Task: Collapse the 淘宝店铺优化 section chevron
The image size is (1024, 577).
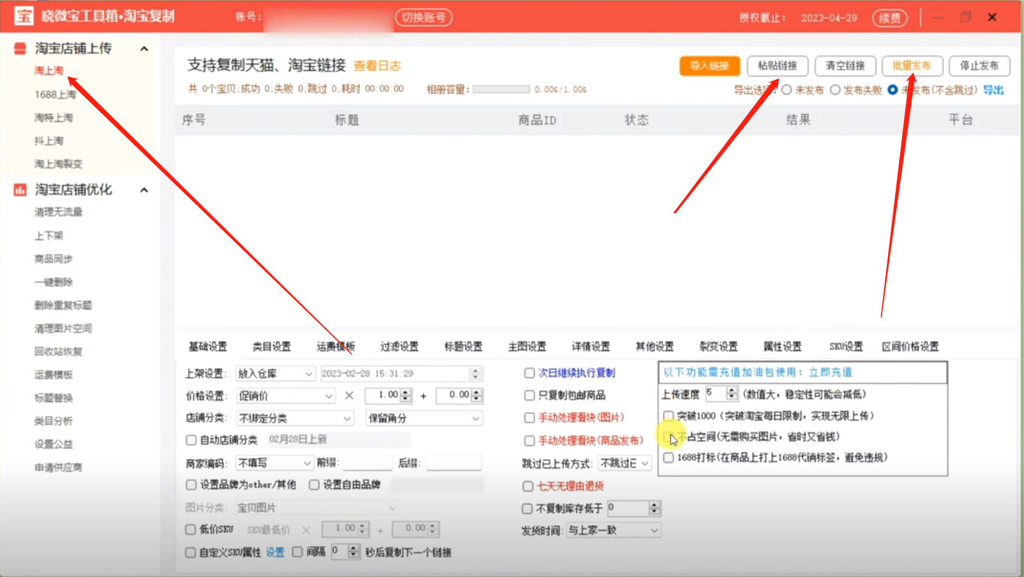Action: 144,190
